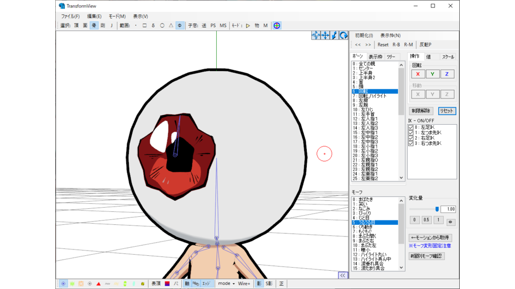Open the 編集(E) menu
This screenshot has height=289, width=515.
94,16
